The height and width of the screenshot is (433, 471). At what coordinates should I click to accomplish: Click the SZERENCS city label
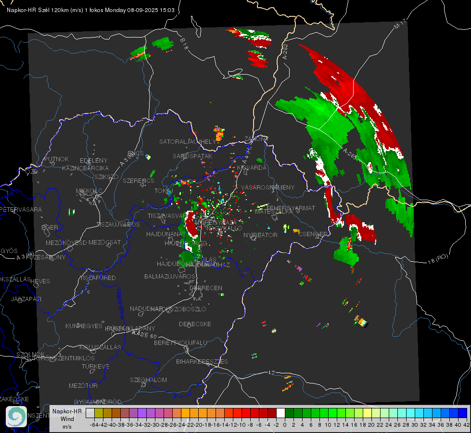click(x=139, y=180)
